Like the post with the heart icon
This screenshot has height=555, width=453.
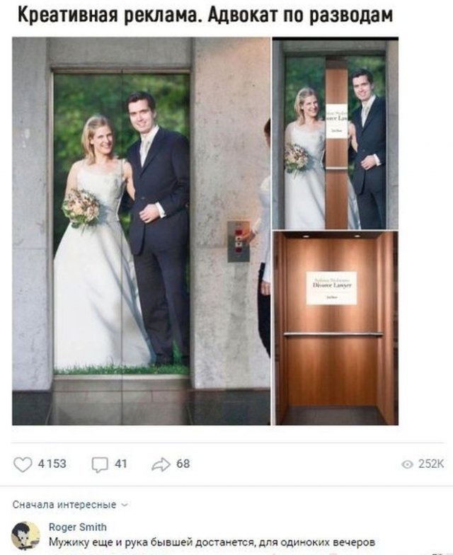pyautogui.click(x=23, y=464)
